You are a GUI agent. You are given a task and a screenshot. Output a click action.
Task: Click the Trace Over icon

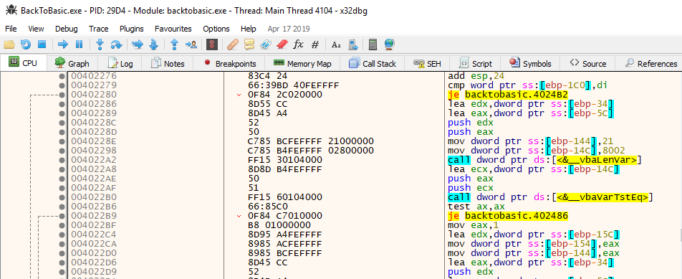(x=153, y=44)
